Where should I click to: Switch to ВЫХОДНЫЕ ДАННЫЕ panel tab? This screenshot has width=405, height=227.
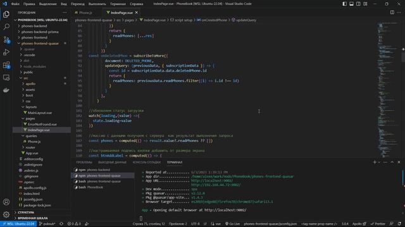[113, 162]
